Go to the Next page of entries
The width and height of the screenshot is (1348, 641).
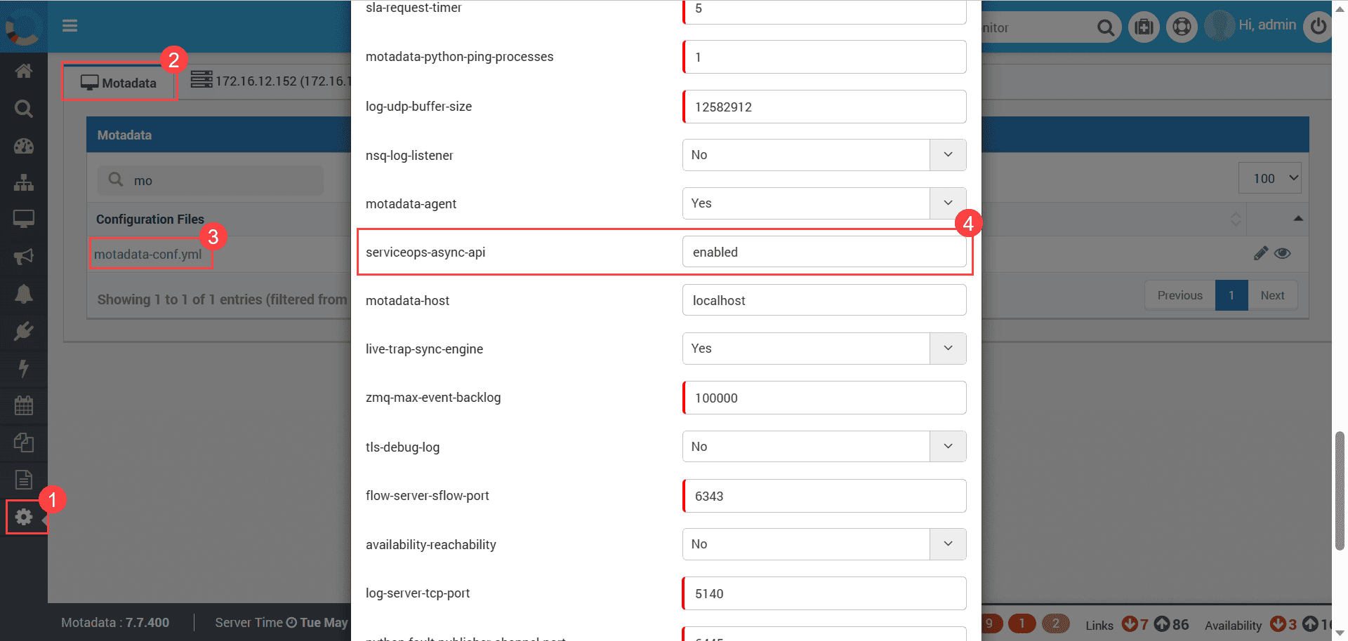point(1272,295)
